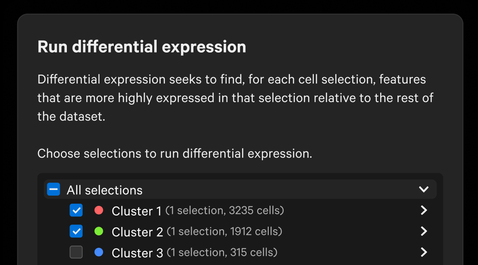
Task: Click the red Cluster 1 color dot
Action: point(99,211)
